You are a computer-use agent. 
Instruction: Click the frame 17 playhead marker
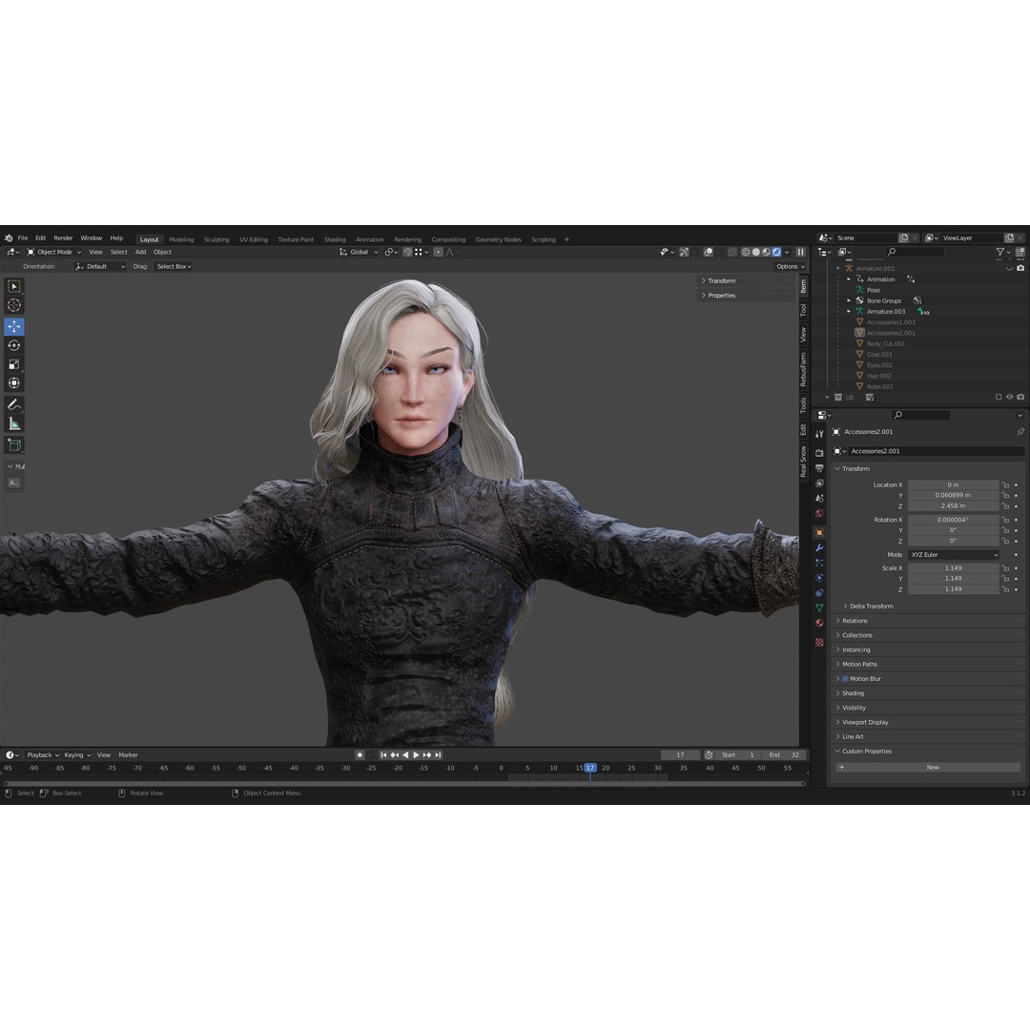(x=590, y=768)
